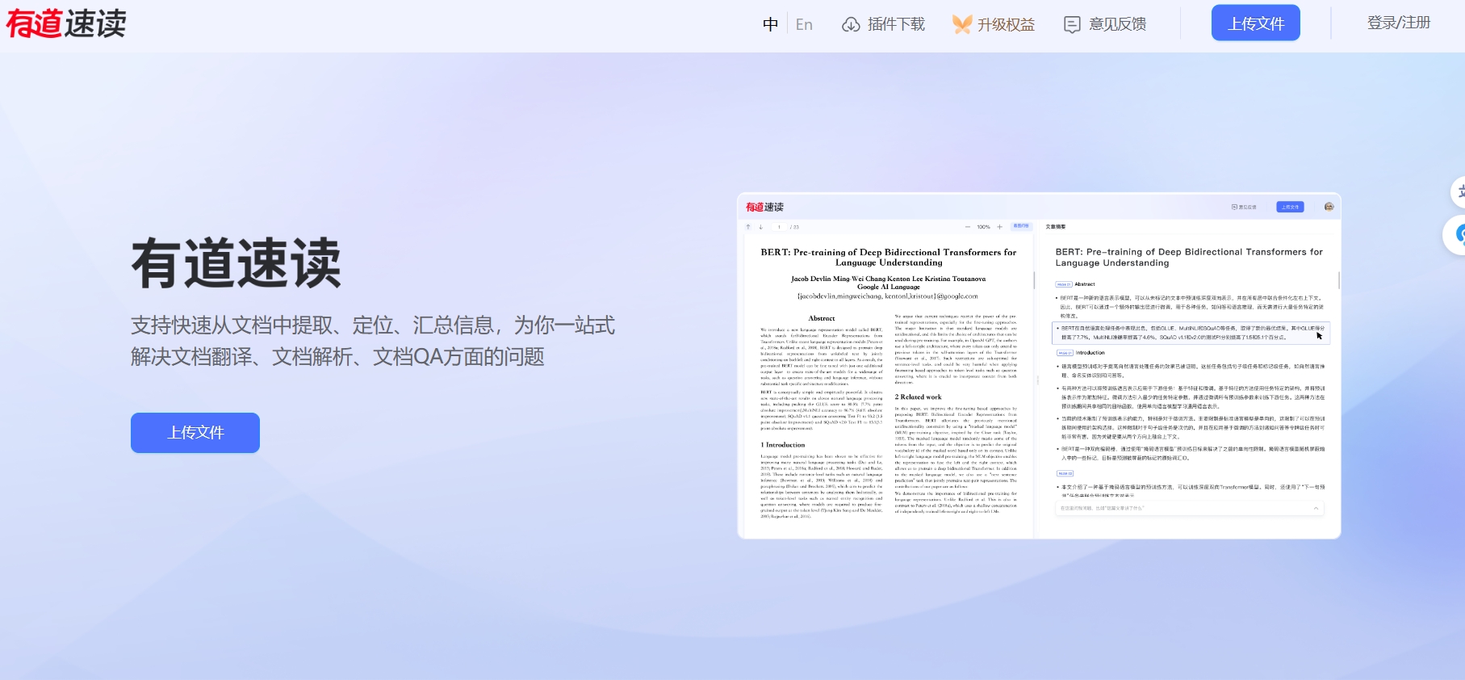Open 意见反馈 feedback form
Screen dimensions: 1465x680
point(1105,24)
